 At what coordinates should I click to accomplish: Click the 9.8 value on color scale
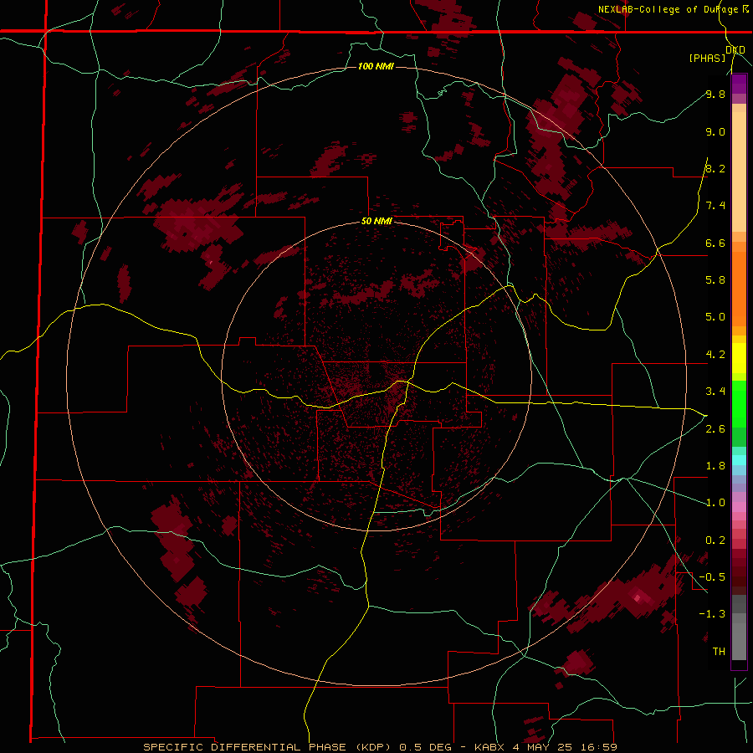715,94
